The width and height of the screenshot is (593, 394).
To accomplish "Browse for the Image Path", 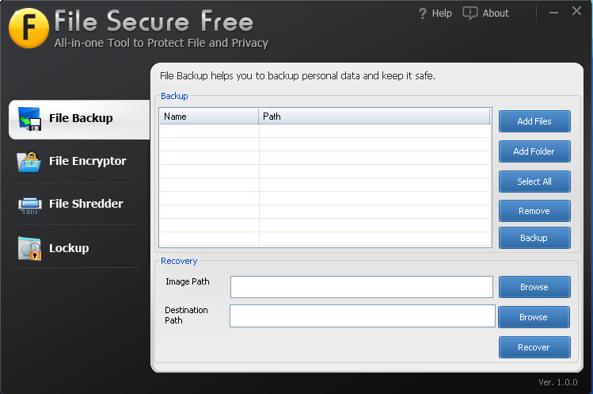I will click(534, 287).
